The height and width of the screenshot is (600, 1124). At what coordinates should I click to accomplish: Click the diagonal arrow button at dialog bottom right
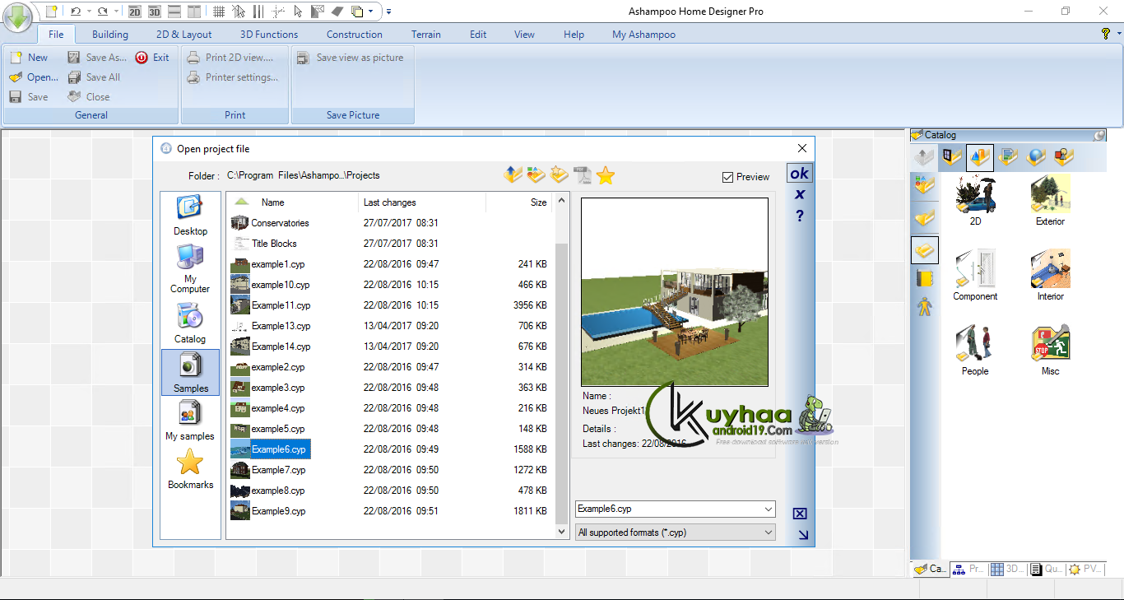click(802, 535)
